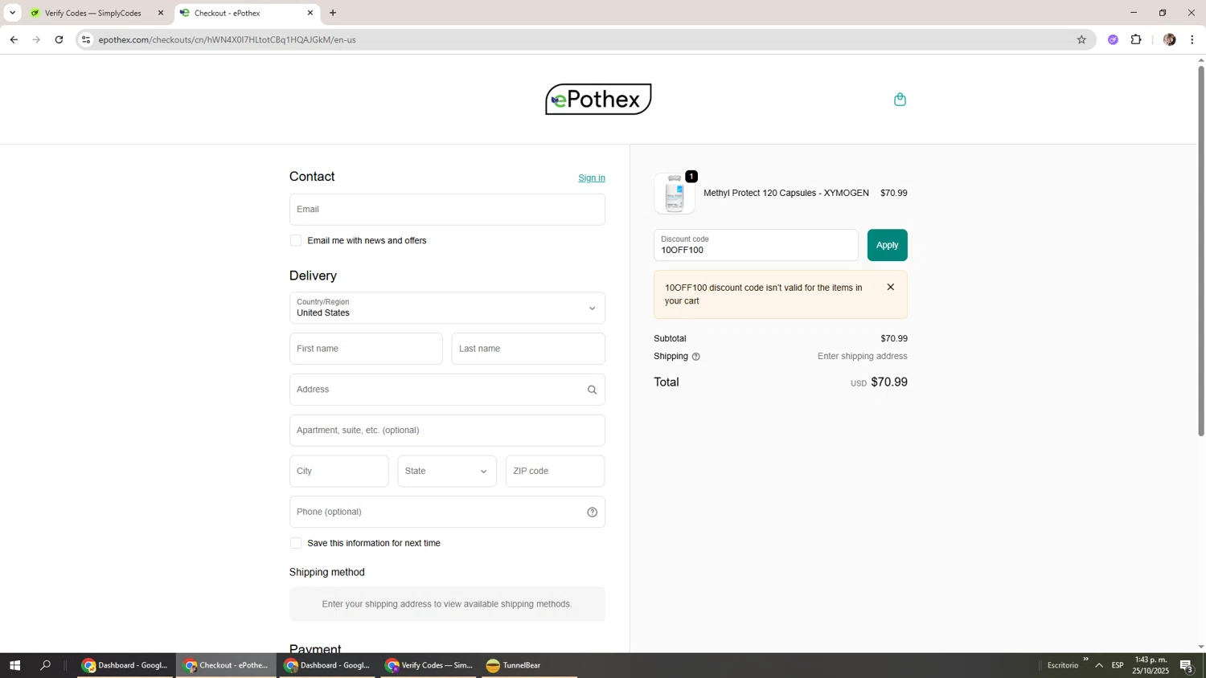The width and height of the screenshot is (1206, 678).
Task: Click the Sign in link
Action: coord(592,178)
